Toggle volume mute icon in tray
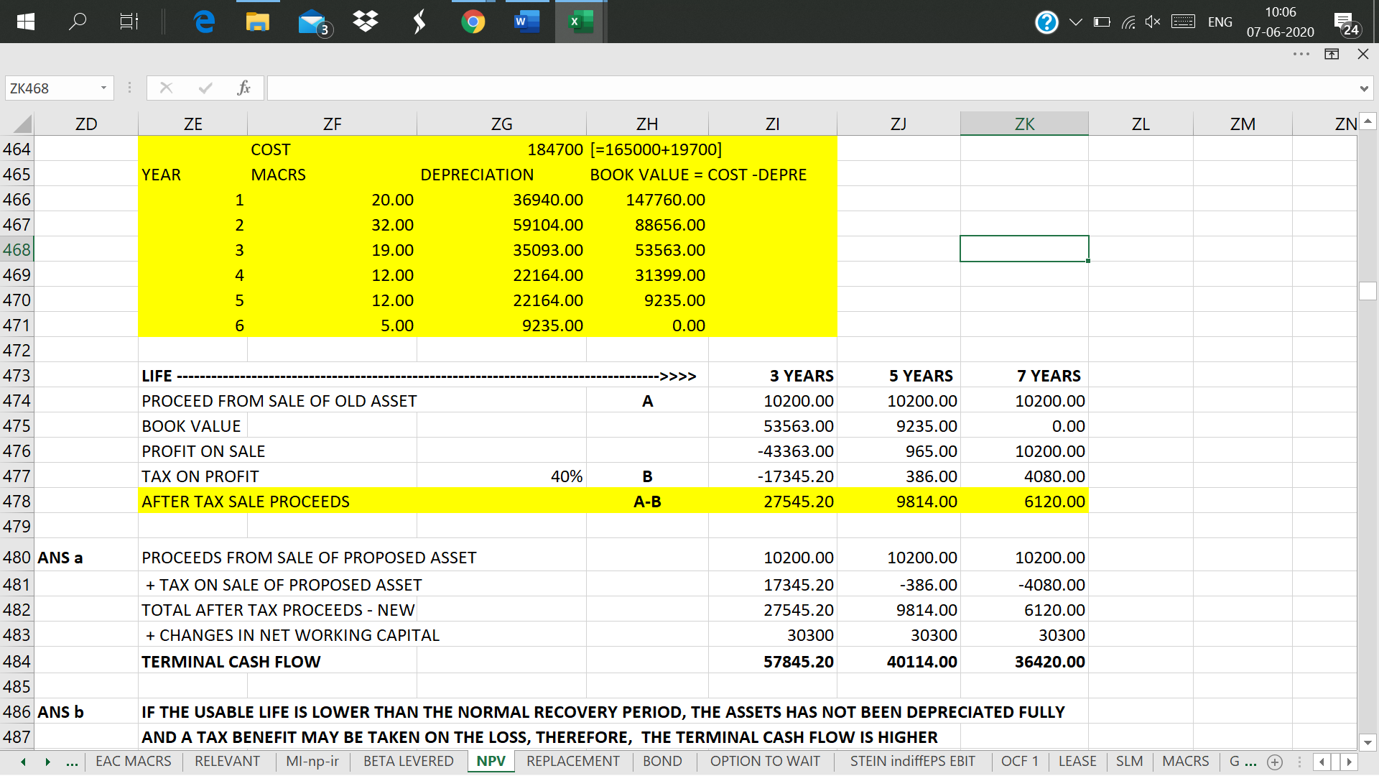Viewport: 1379px width, 776px height. (x=1152, y=22)
